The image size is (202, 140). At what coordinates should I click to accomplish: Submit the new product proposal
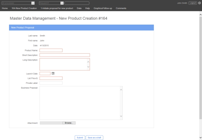tap(80, 137)
